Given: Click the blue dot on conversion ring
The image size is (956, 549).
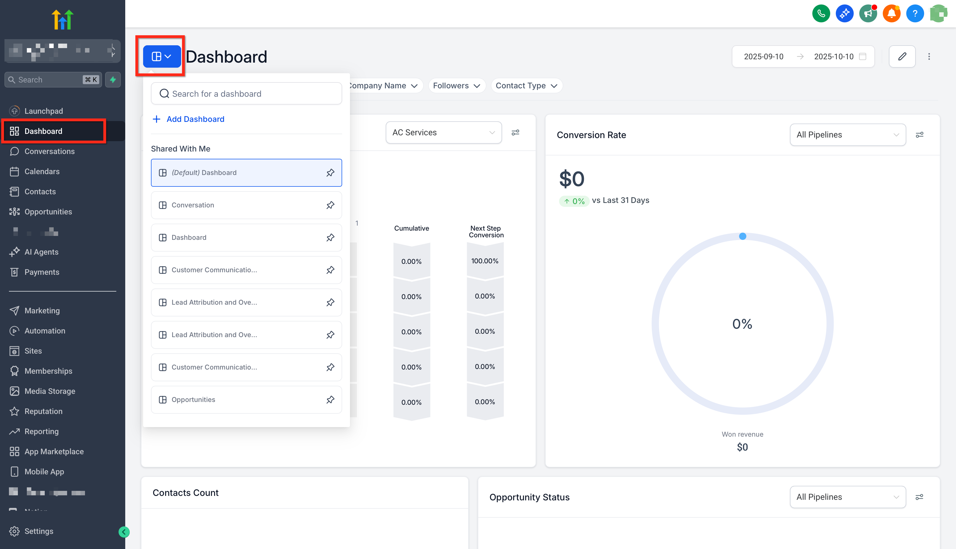Looking at the screenshot, I should (742, 236).
